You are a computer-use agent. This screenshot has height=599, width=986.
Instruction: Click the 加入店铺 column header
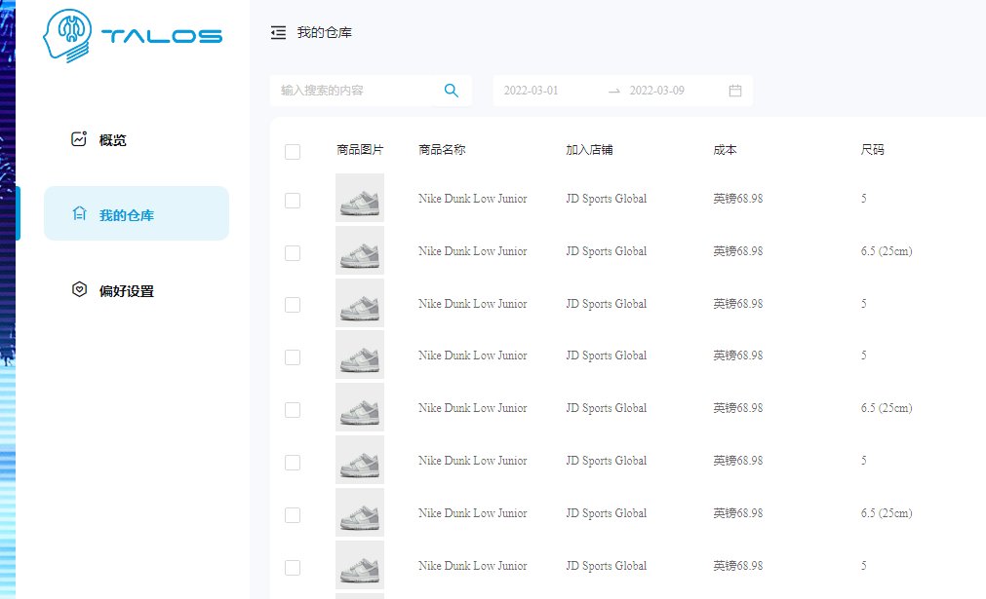[x=589, y=149]
